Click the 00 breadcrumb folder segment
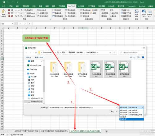This screenshot has height=136, width=155. tap(58, 52)
